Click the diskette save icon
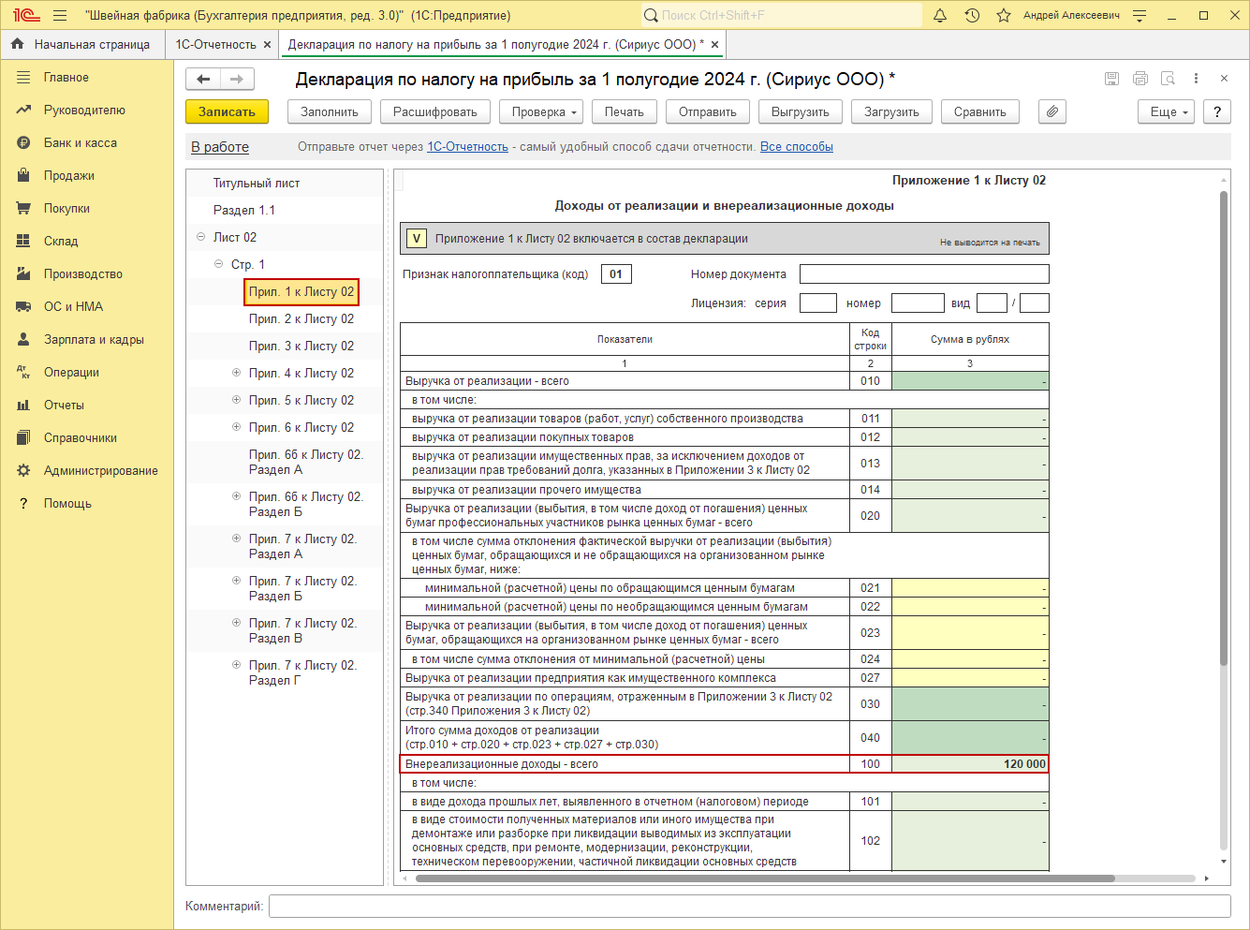 [x=1111, y=79]
